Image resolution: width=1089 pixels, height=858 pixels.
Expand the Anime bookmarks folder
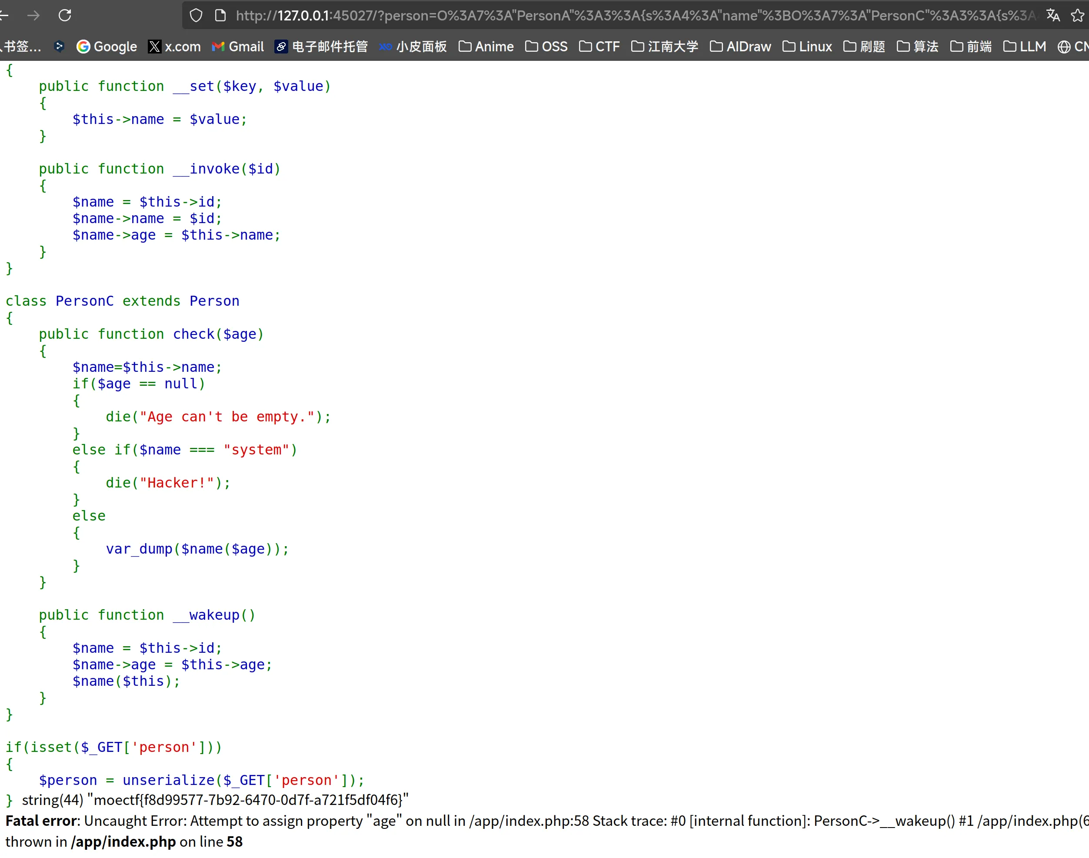point(486,47)
